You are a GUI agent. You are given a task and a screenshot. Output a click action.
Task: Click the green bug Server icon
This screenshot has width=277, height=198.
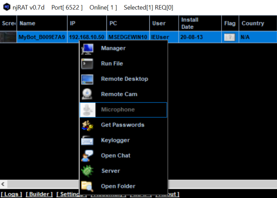[x=87, y=171]
